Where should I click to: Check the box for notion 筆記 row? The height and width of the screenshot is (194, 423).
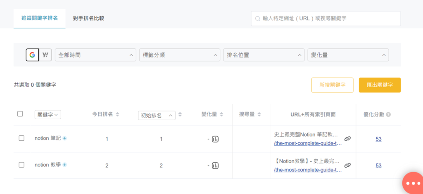21,138
